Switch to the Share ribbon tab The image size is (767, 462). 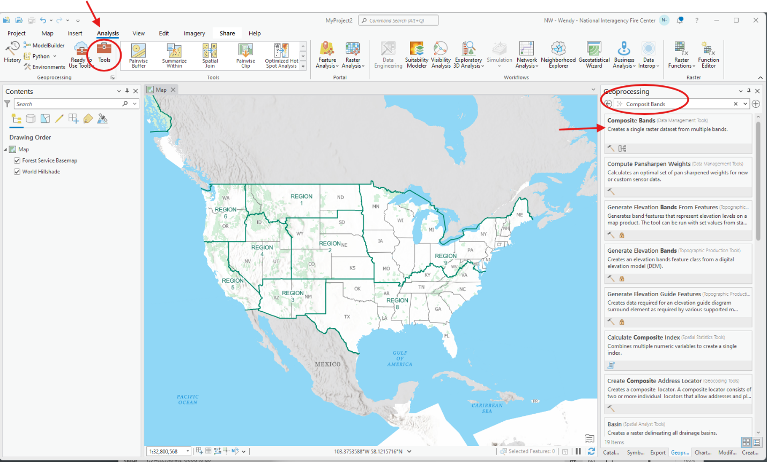click(x=227, y=33)
